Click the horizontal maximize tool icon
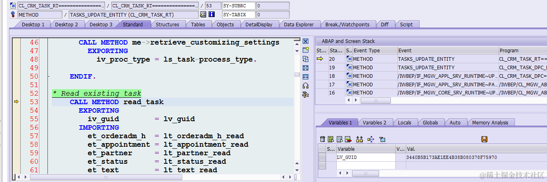Screen dimensions: 547x182 coord(306,77)
